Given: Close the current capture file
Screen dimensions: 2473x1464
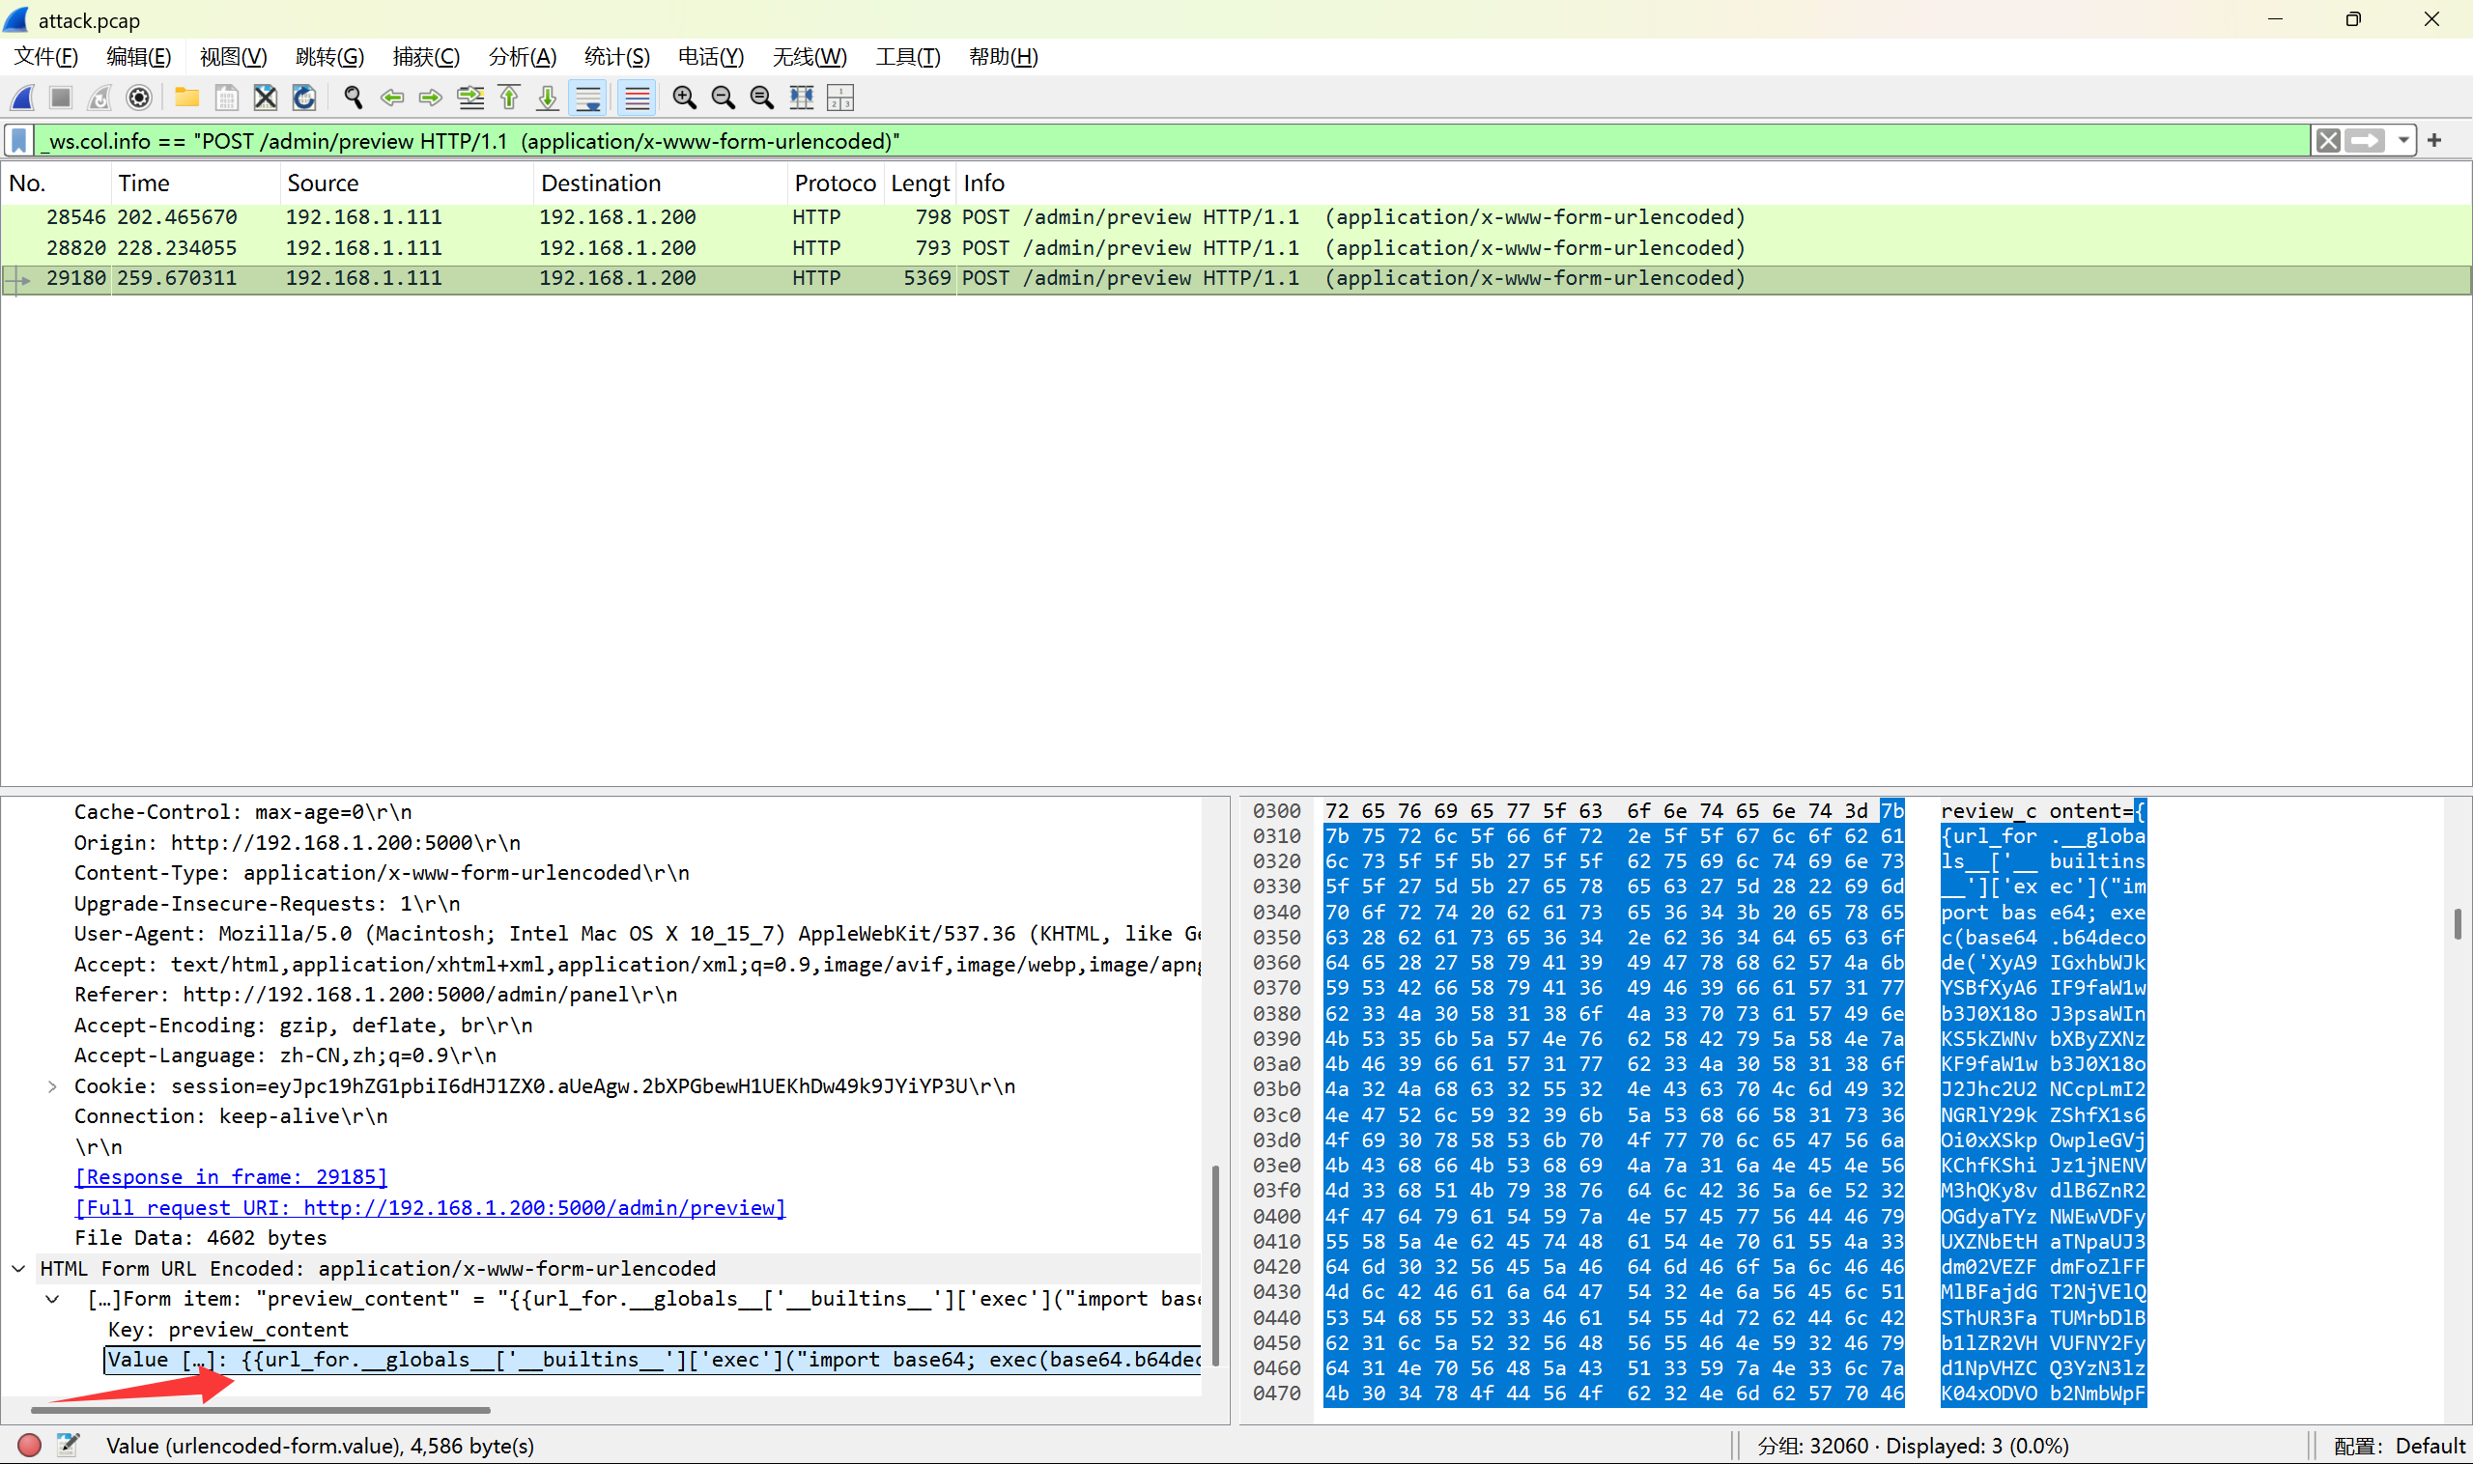Looking at the screenshot, I should click(x=265, y=98).
